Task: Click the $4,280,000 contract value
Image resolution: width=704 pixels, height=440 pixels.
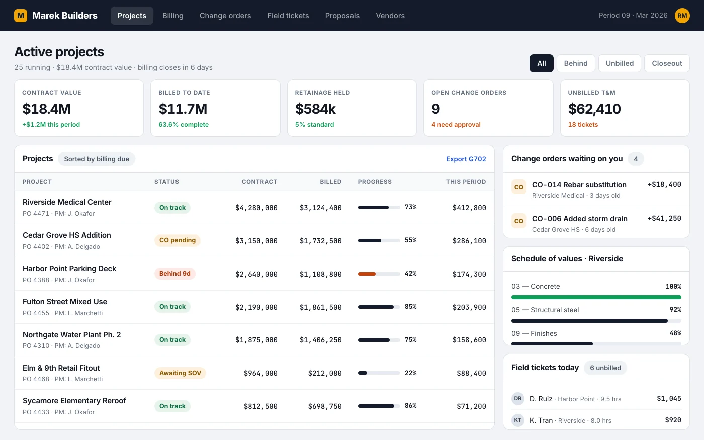Action: [256, 208]
